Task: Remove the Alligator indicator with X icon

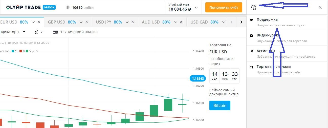Action: coord(37,51)
